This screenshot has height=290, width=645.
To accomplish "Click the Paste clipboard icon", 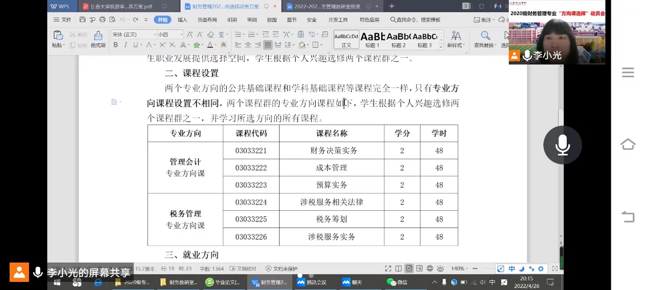I will point(58,35).
